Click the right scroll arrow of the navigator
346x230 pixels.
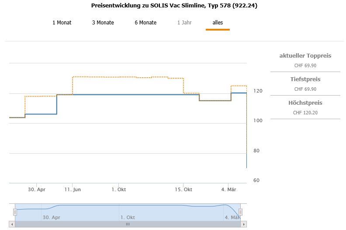244,224
